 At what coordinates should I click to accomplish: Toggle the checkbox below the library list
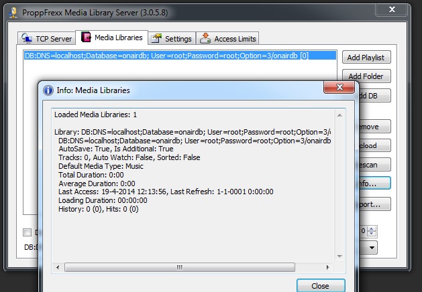click(28, 232)
